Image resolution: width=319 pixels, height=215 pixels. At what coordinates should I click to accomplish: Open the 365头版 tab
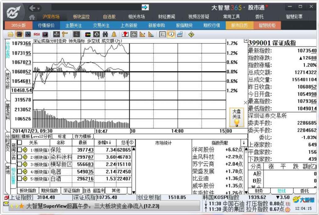point(18,25)
